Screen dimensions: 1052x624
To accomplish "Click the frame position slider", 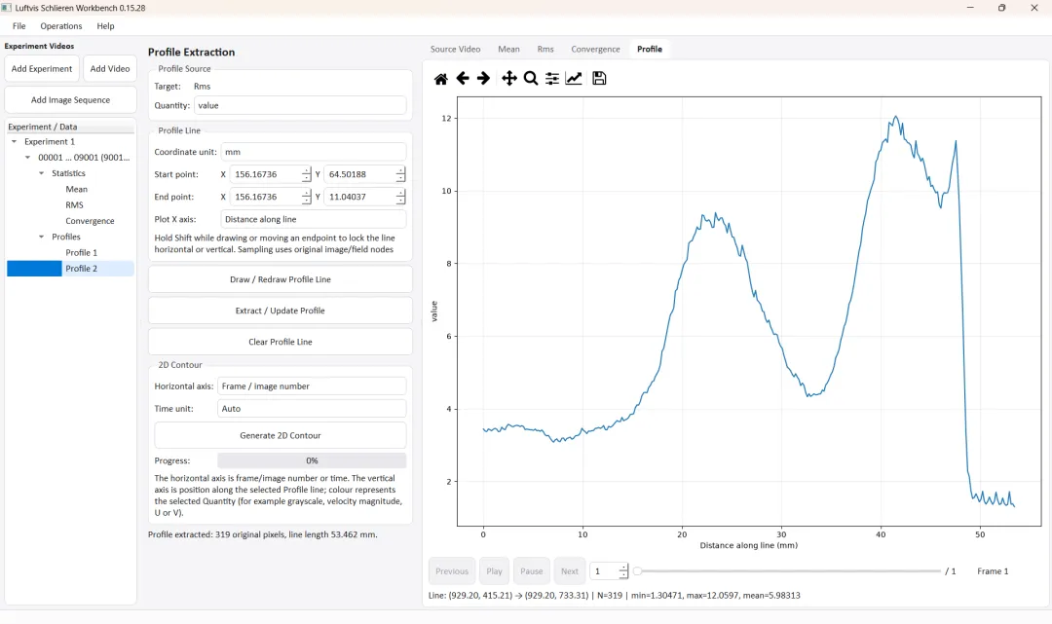I will click(787, 571).
